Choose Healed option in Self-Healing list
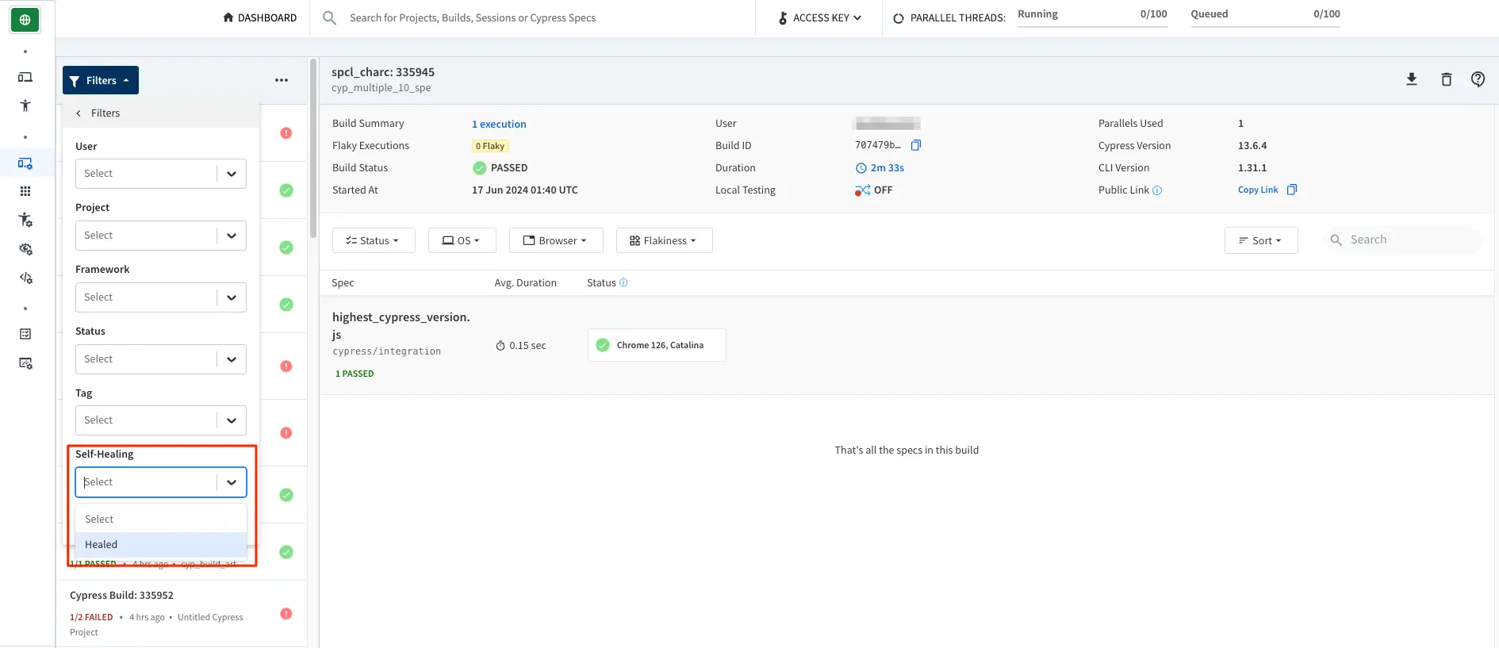 (161, 545)
